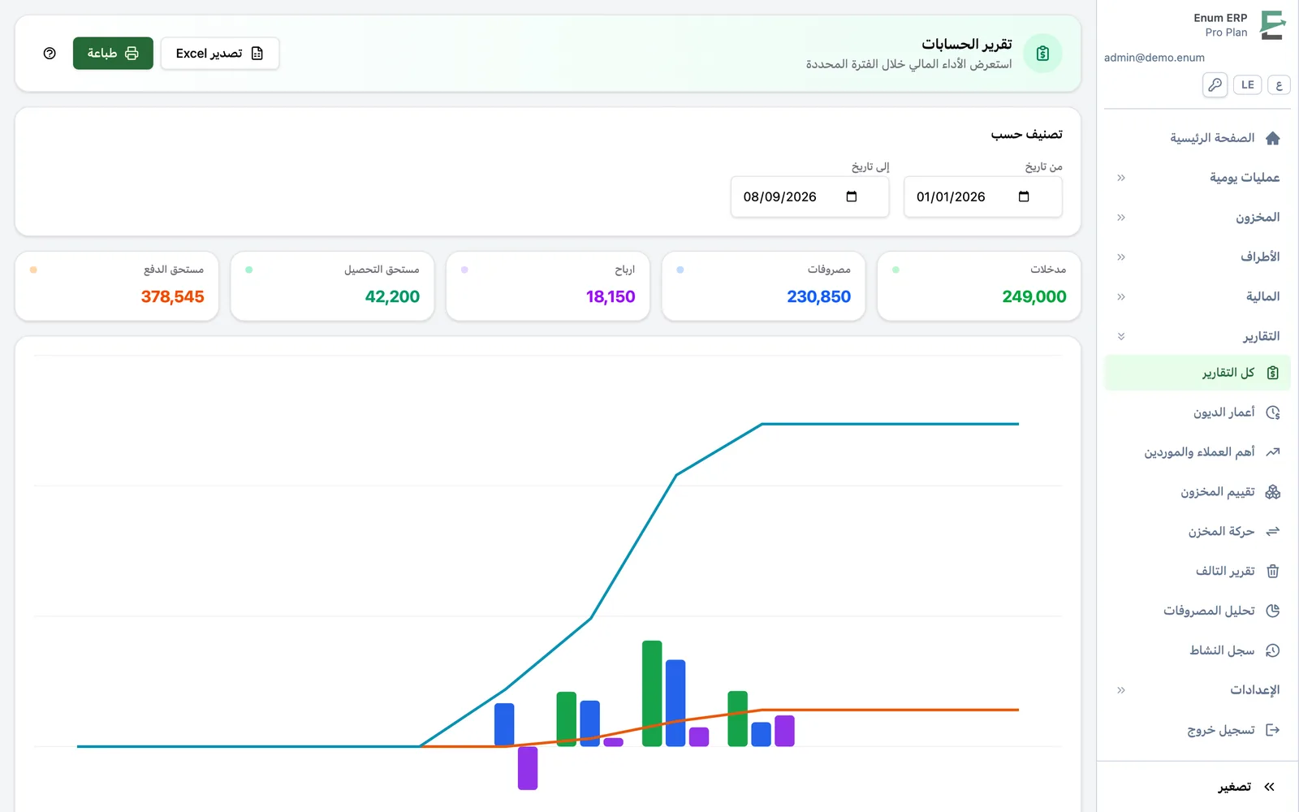The height and width of the screenshot is (812, 1299).
Task: Click the طباعة print button
Action: [113, 54]
